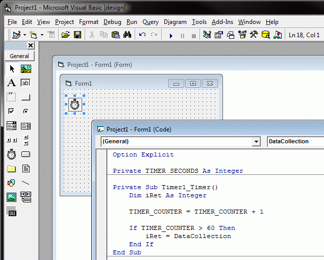324x260 pixels.
Task: Select the Pointer tool in toolbox
Action: (12, 69)
